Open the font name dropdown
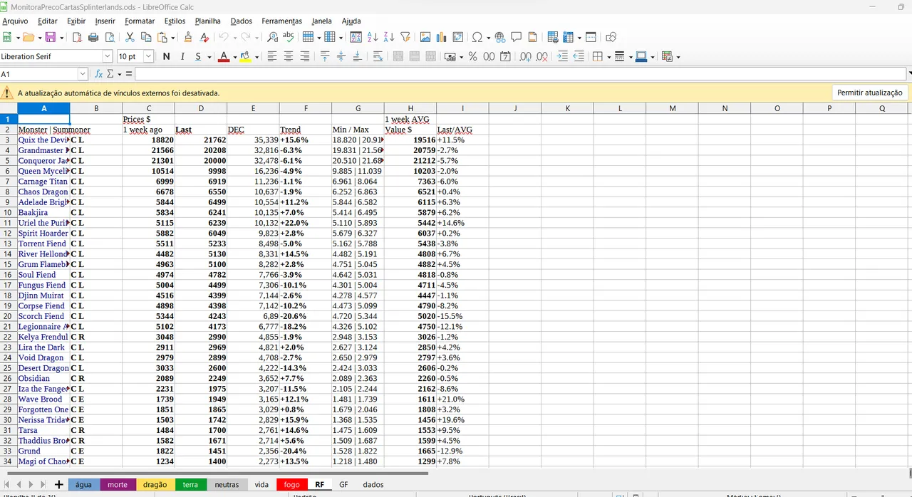This screenshot has height=497, width=912. point(108,56)
